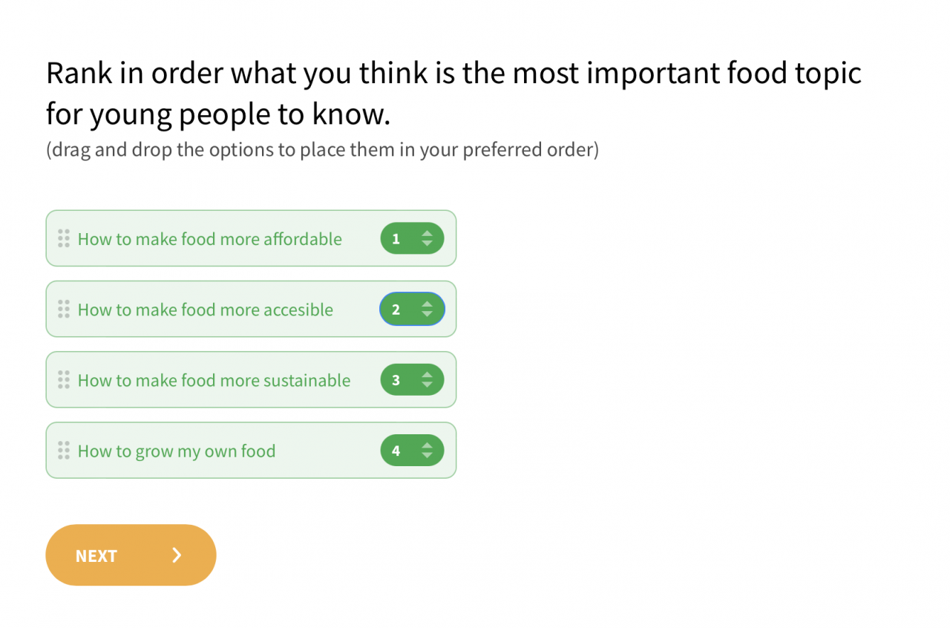Click the up arrow in rank pill 3
950x628 pixels.
pos(427,375)
